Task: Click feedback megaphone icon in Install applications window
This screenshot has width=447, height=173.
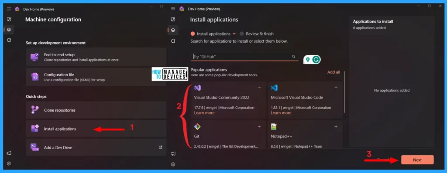Action: click(x=173, y=154)
